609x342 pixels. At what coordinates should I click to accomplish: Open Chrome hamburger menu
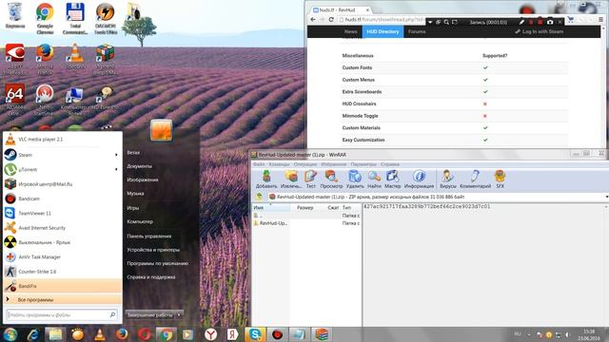[x=600, y=19]
